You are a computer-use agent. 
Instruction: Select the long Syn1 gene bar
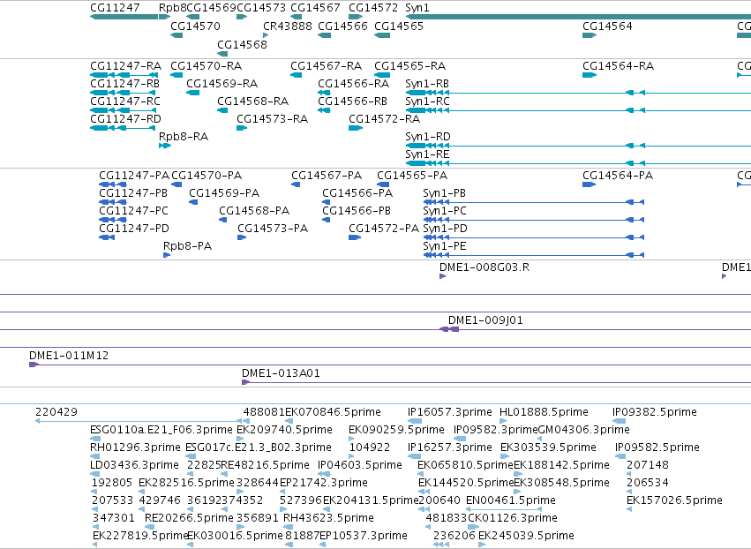578,17
